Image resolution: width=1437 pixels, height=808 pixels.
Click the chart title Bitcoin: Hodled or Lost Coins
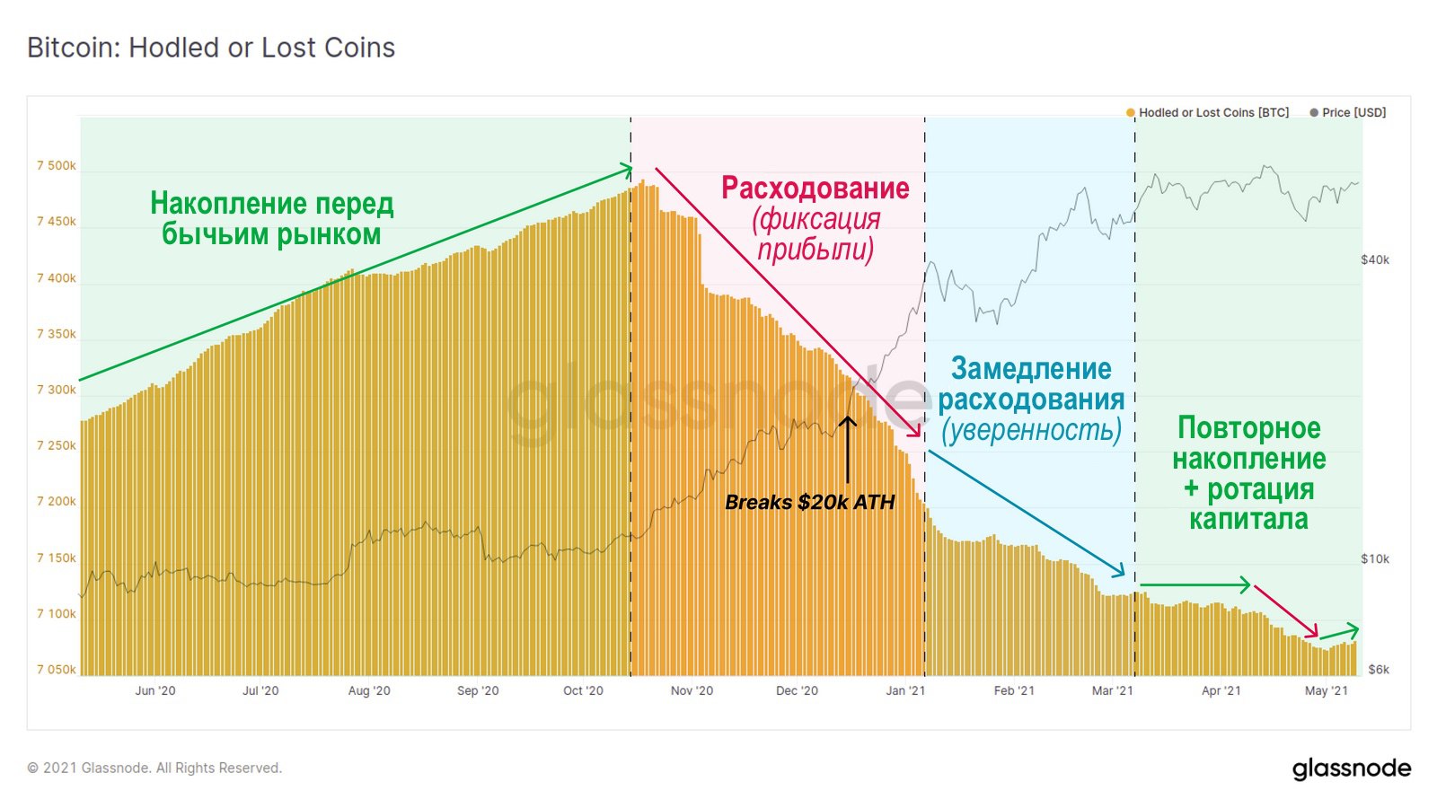click(x=211, y=48)
